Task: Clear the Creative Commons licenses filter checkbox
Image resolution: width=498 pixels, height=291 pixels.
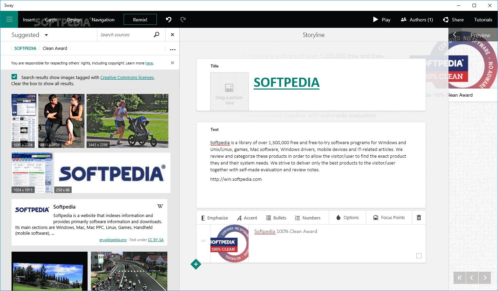Action: pos(14,77)
